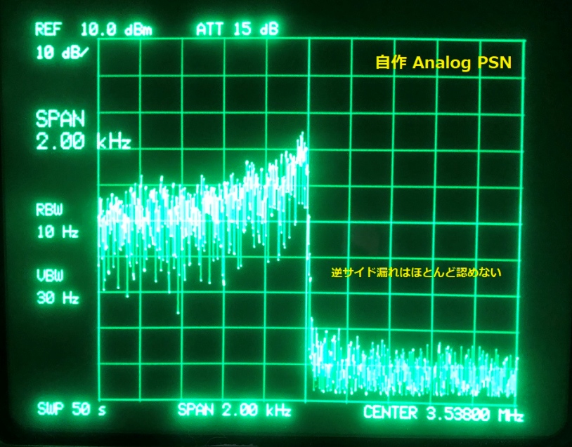
Task: Click the ATT 15 dB readout
Action: tap(238, 29)
